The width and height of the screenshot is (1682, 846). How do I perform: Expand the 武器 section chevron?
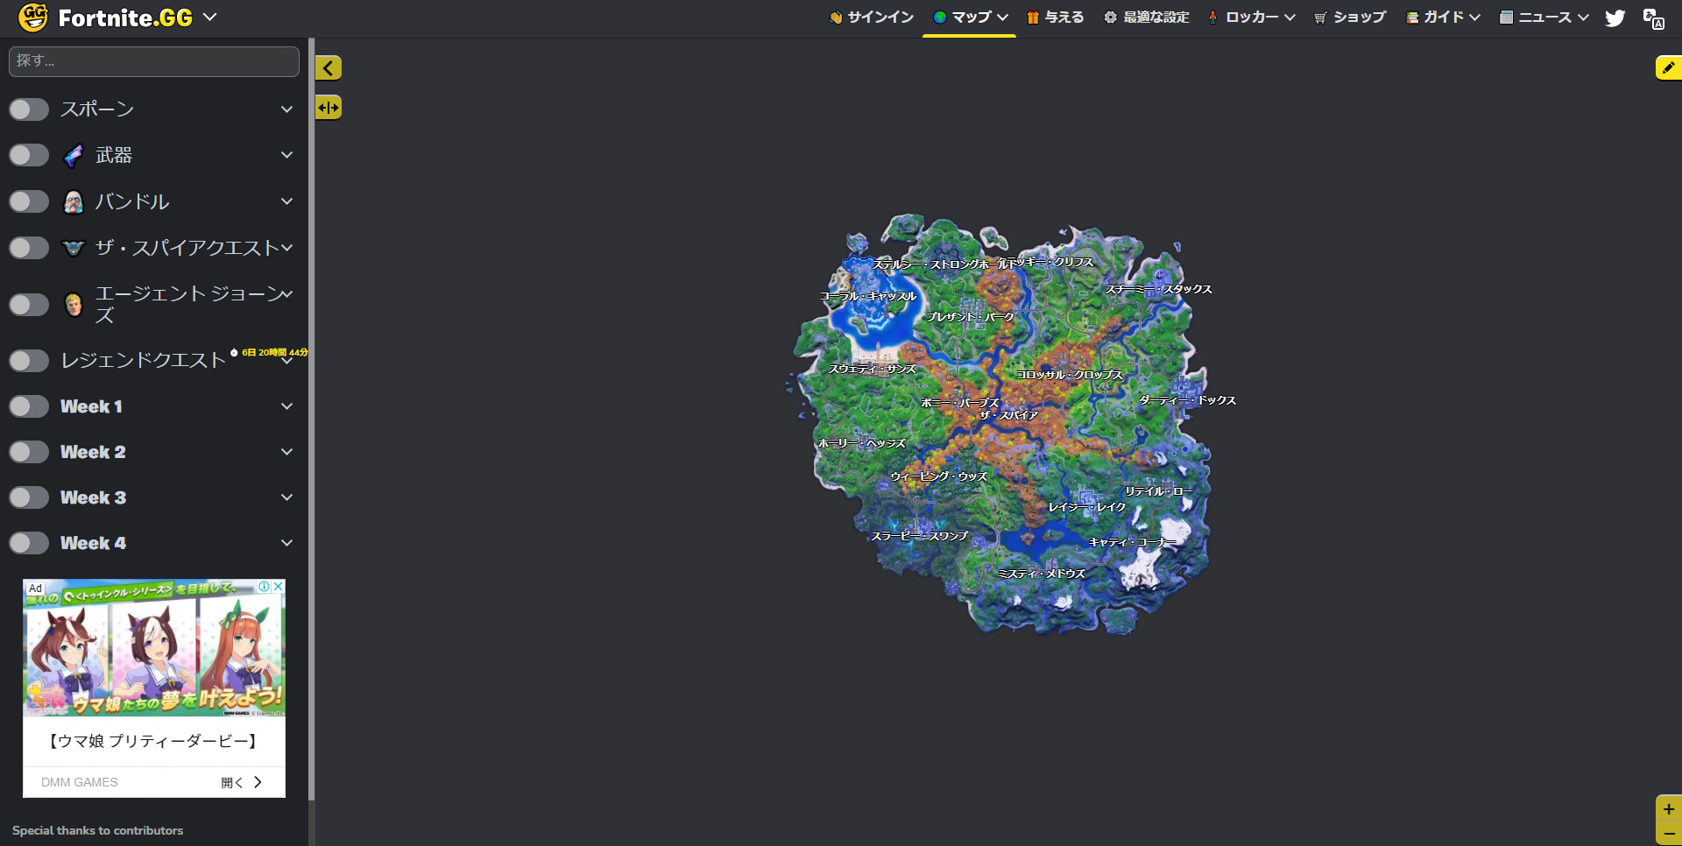pos(286,155)
